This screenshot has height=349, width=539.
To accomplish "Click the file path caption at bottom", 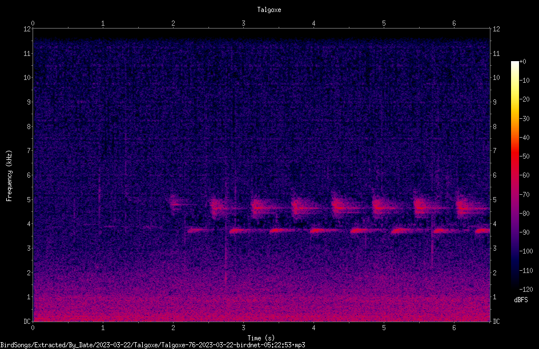I will click(x=152, y=345).
